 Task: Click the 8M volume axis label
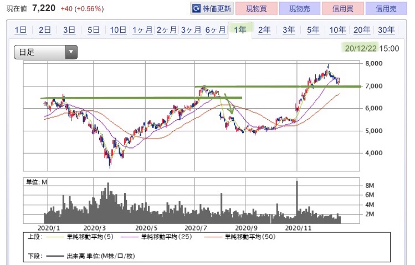click(x=370, y=186)
